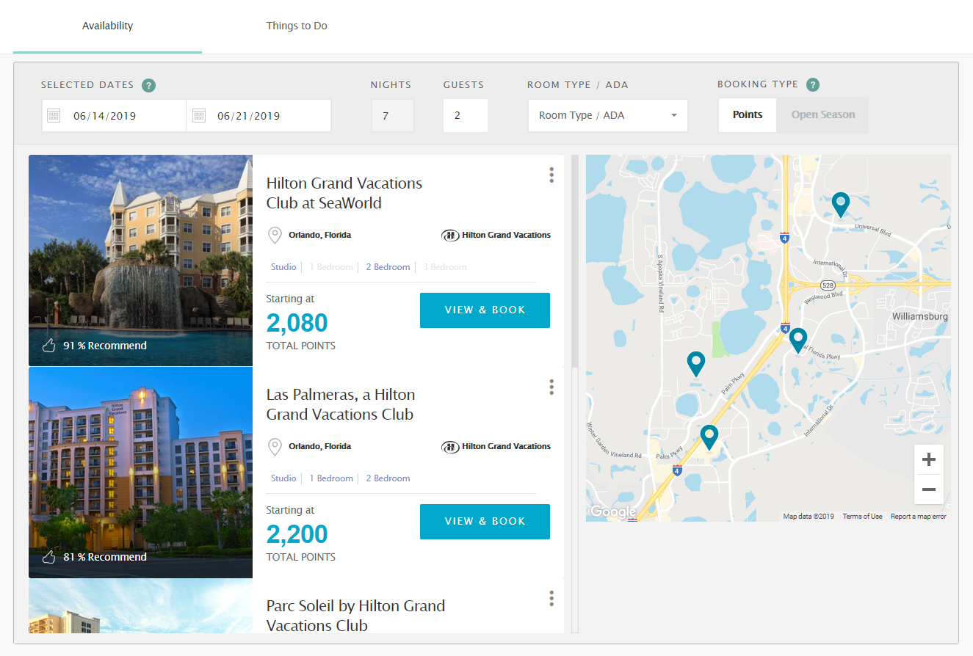Edit the check-in date 06/14/2019
This screenshot has height=656, width=973.
[105, 116]
